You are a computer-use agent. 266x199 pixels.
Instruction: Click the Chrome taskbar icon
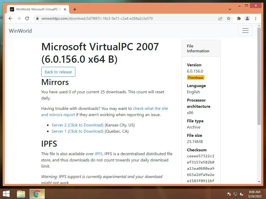(x=37, y=194)
